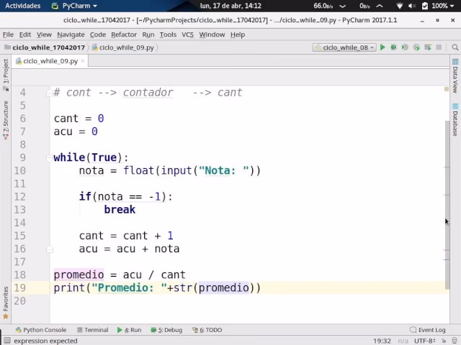Open the 6: TODO tool window
Screen dimensions: 461x345
coord(207,330)
